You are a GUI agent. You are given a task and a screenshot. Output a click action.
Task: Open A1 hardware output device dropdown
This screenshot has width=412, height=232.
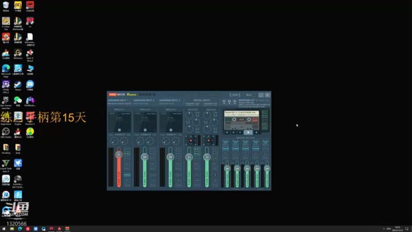pyautogui.click(x=224, y=102)
